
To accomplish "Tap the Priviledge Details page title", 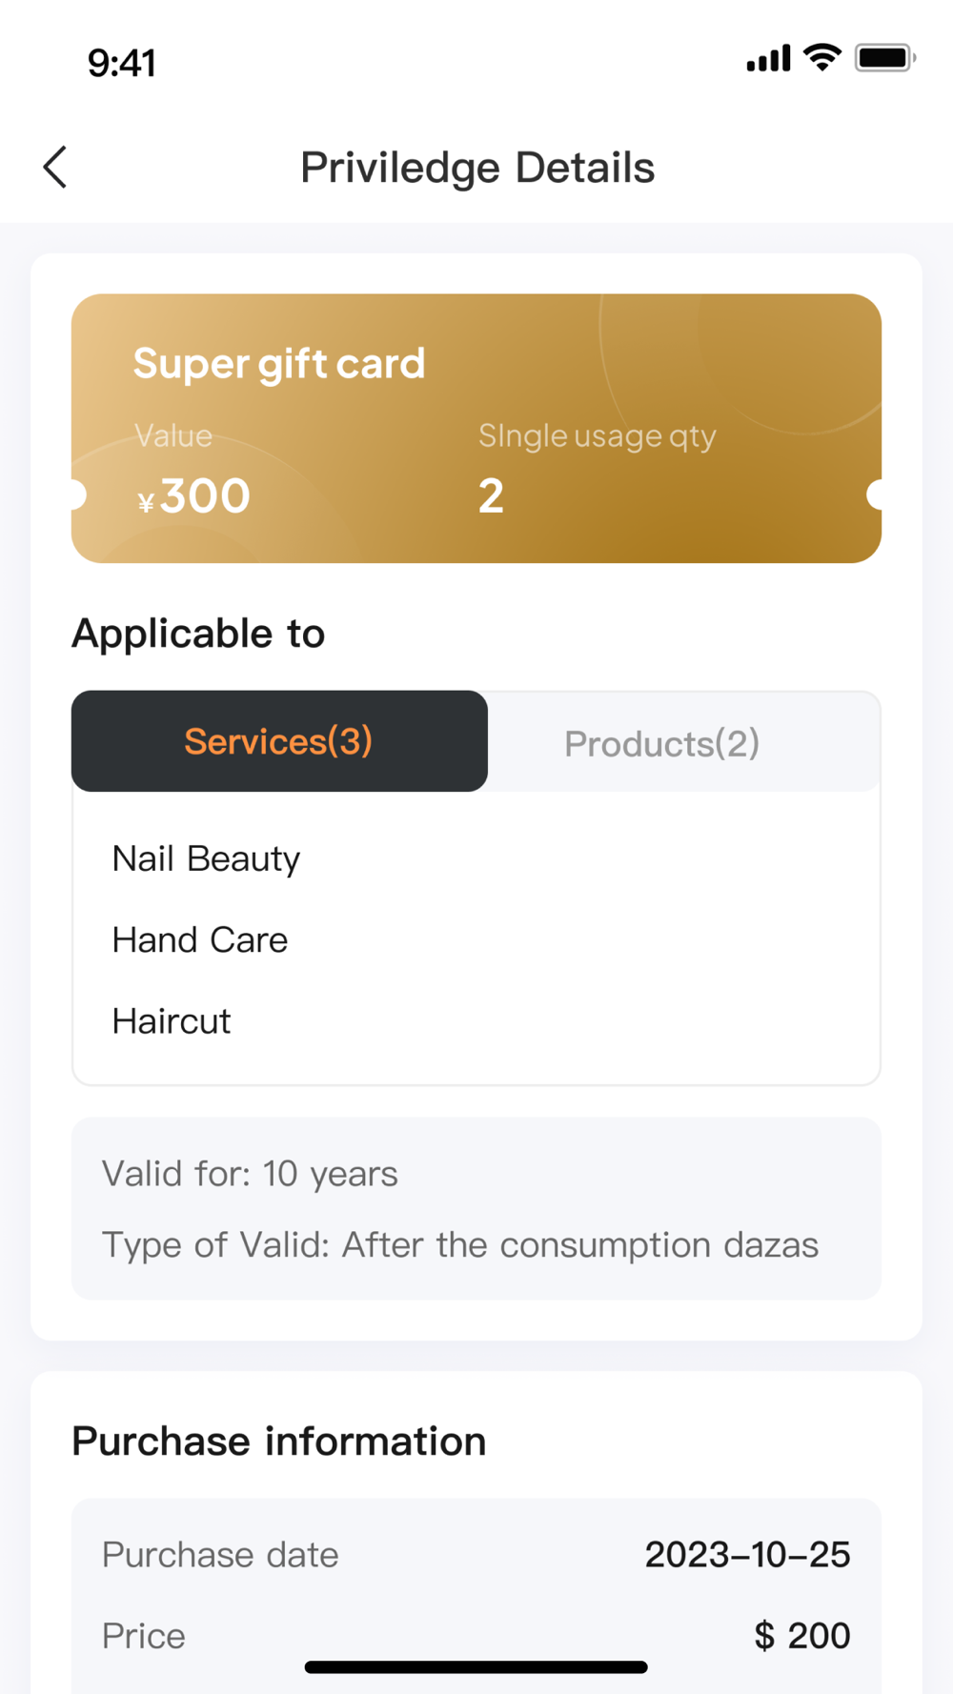I will coord(477,168).
